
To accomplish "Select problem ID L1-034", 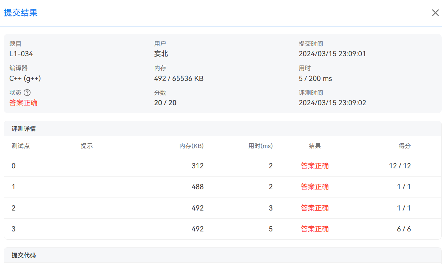I will point(21,54).
